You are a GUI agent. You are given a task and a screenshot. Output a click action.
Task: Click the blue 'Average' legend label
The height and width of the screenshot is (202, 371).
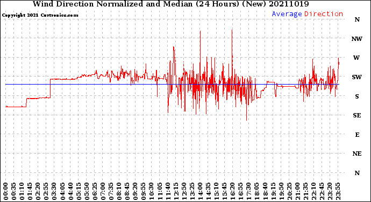(287, 14)
